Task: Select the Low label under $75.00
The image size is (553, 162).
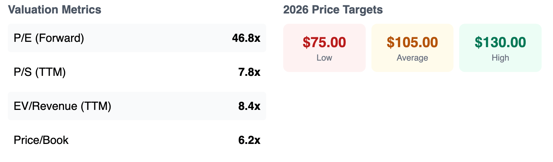Action: pos(324,58)
